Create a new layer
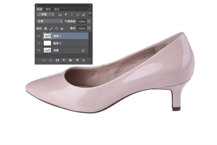 [77, 60]
